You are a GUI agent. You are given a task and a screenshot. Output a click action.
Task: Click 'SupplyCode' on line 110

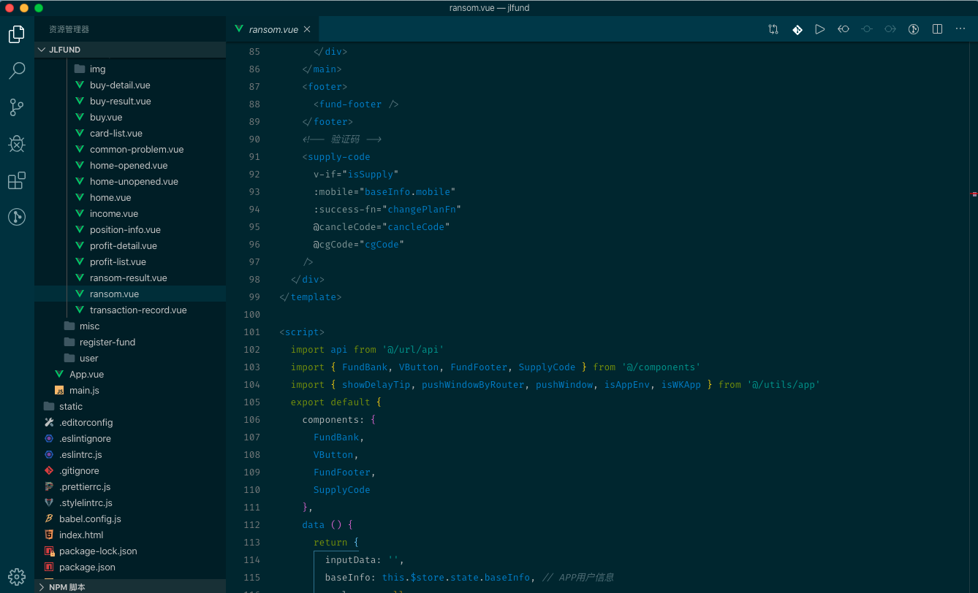(342, 489)
